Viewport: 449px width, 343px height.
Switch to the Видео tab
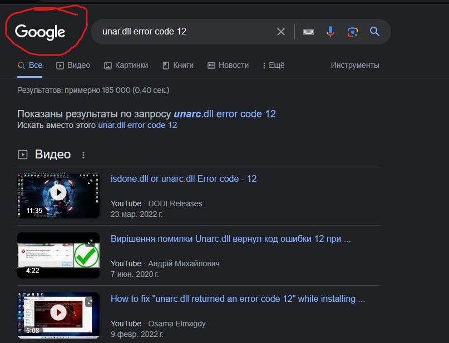coord(73,65)
